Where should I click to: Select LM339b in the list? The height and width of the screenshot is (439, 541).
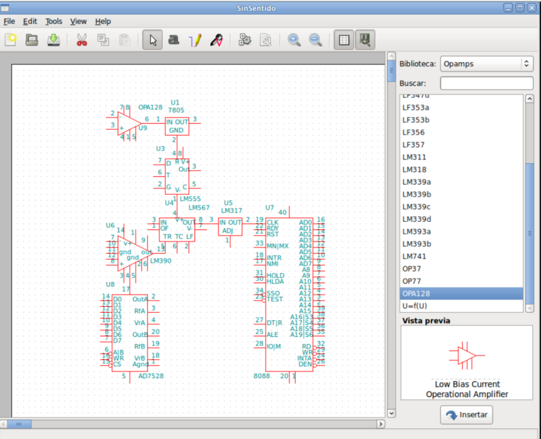(461, 195)
